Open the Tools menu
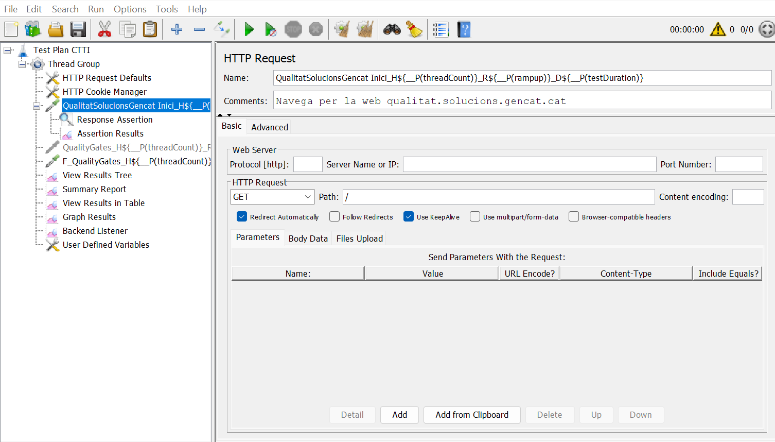 [167, 9]
